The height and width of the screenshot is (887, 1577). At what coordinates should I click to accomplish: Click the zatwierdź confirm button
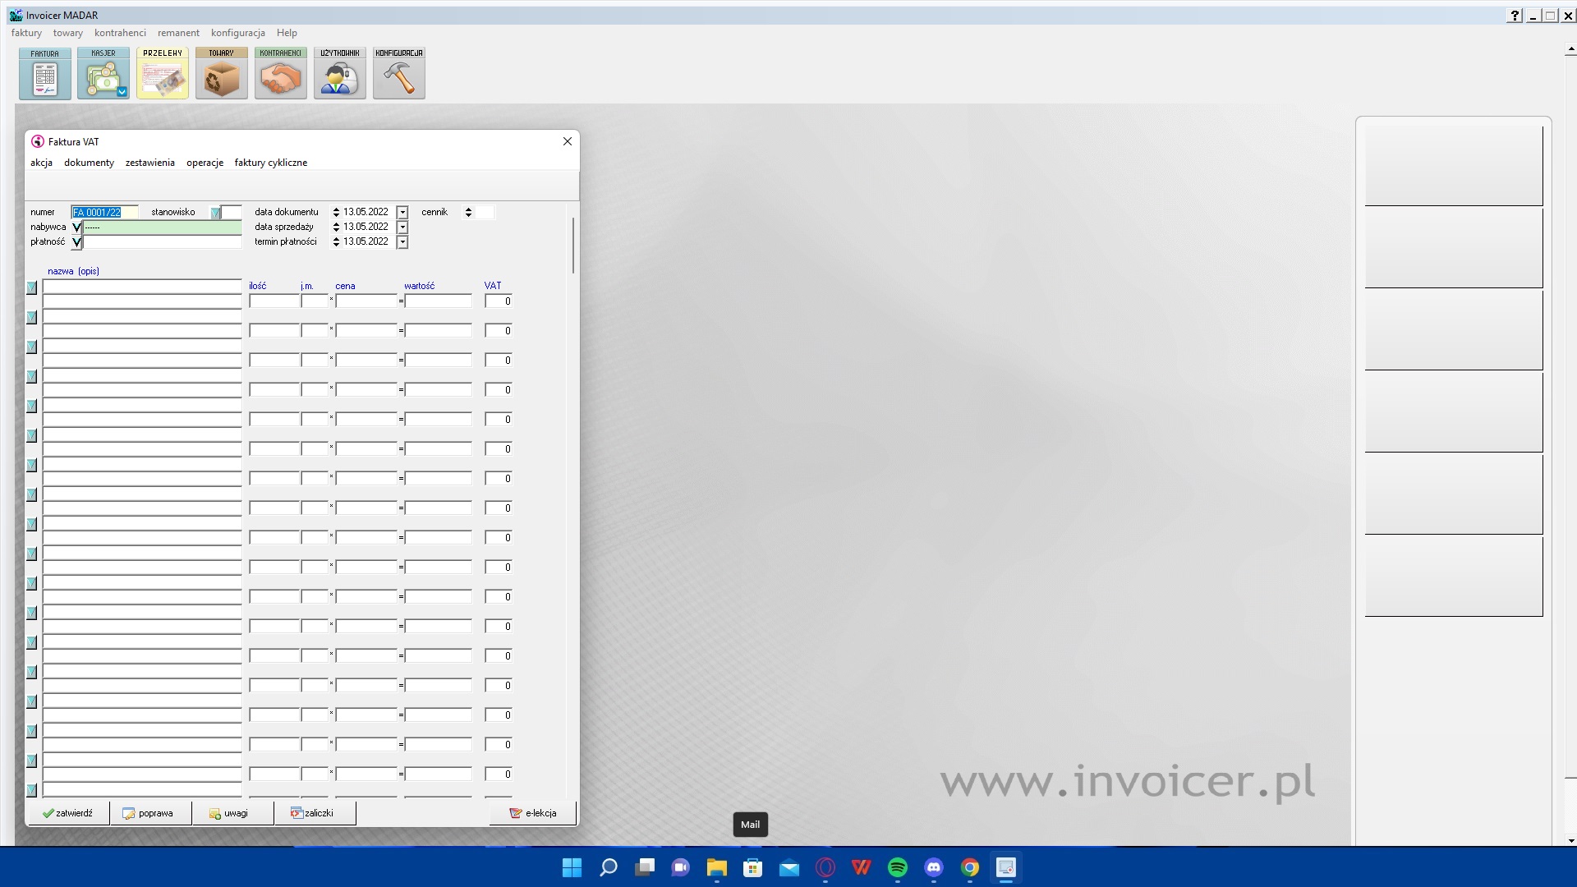(68, 813)
